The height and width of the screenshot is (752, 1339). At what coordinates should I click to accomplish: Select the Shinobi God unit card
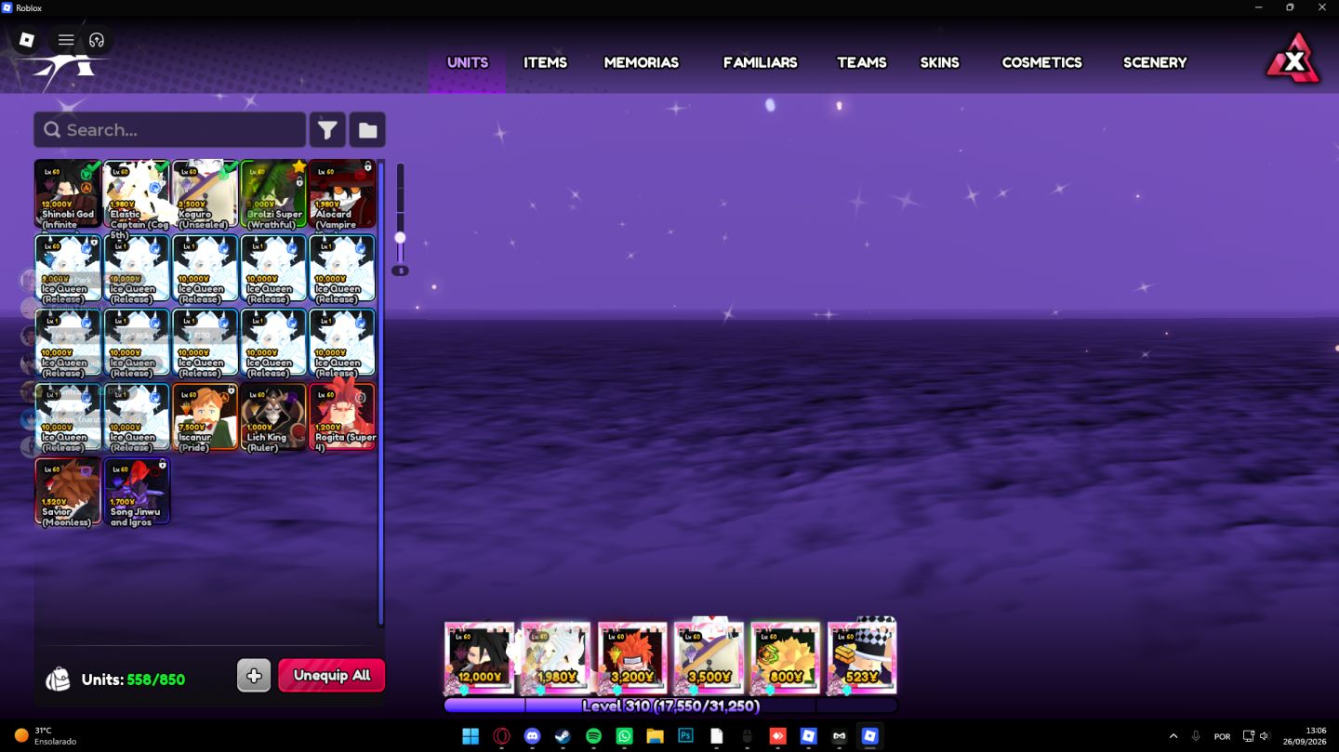click(x=68, y=193)
